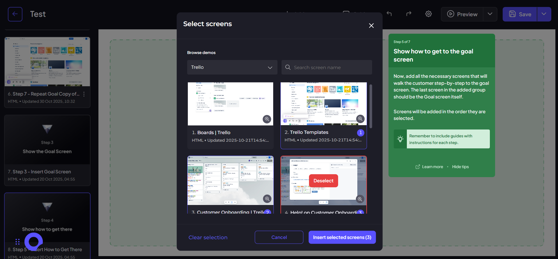Click Insert selected screens (3)
The image size is (558, 259).
click(x=342, y=237)
